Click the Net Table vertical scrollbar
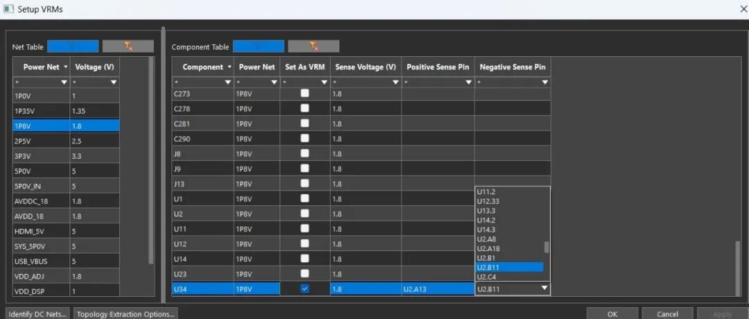Viewport: 749px width, 319px height. pos(151,160)
